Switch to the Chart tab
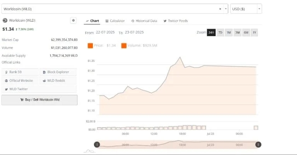297x155 pixels. tap(92, 21)
